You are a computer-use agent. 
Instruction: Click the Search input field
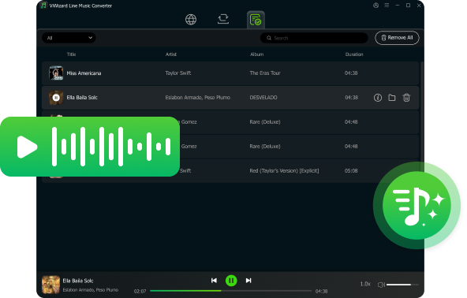click(314, 38)
